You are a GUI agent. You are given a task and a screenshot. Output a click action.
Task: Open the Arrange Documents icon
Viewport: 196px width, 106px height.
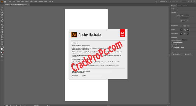[x=50, y=1]
